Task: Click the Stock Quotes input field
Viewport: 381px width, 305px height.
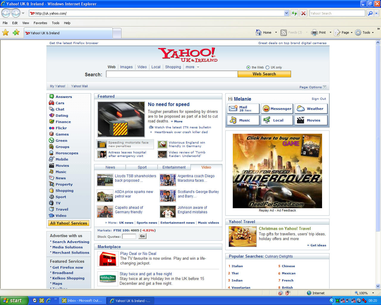Action: [129, 236]
